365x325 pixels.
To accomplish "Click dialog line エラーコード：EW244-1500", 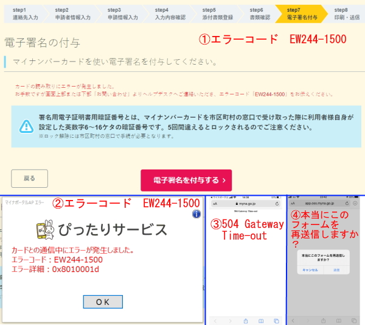I will point(57,260).
